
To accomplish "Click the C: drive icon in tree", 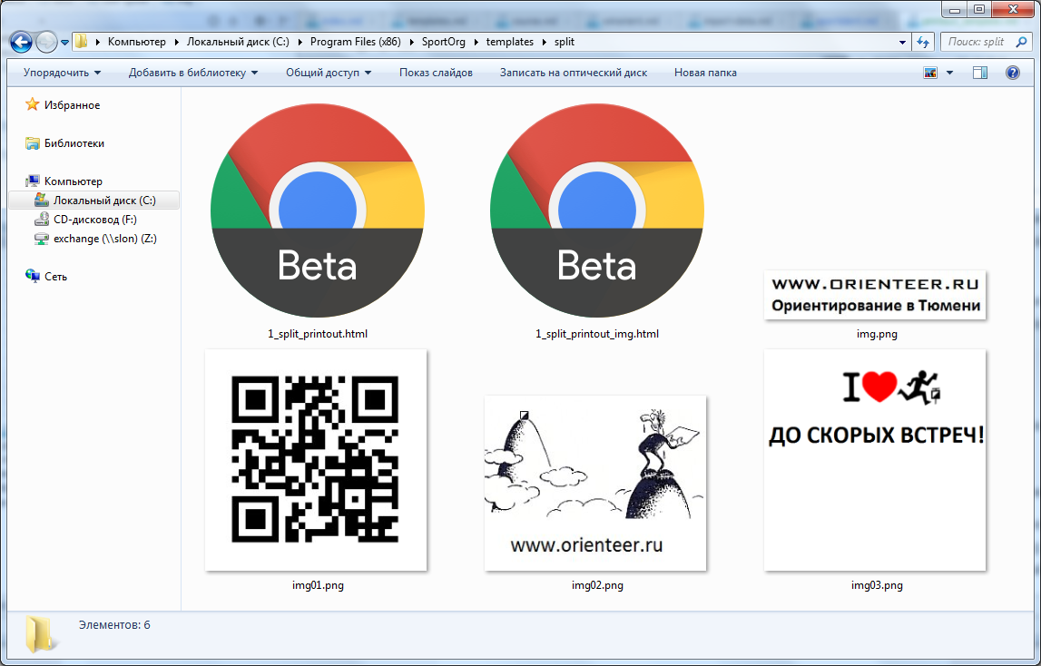I will coord(41,200).
